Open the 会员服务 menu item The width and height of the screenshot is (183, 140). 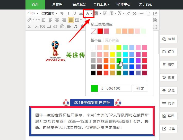click(79, 4)
